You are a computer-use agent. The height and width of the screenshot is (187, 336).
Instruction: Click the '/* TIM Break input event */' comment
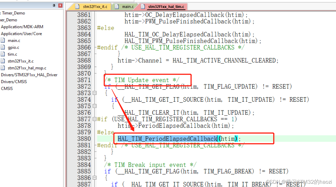(x=150, y=165)
